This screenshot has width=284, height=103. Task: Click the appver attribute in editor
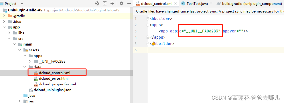230,31
